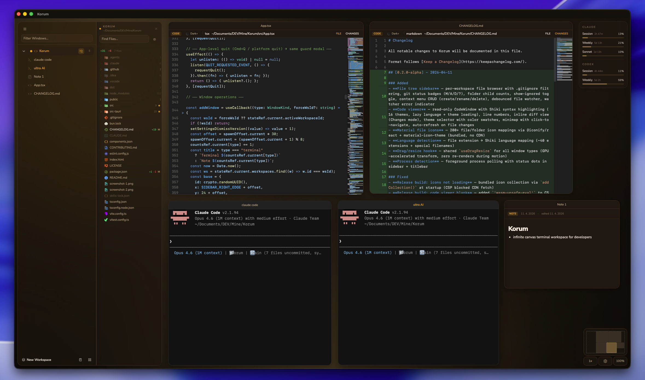The image size is (645, 380).
Task: Click the canvas overview minimap
Action: coord(605,342)
